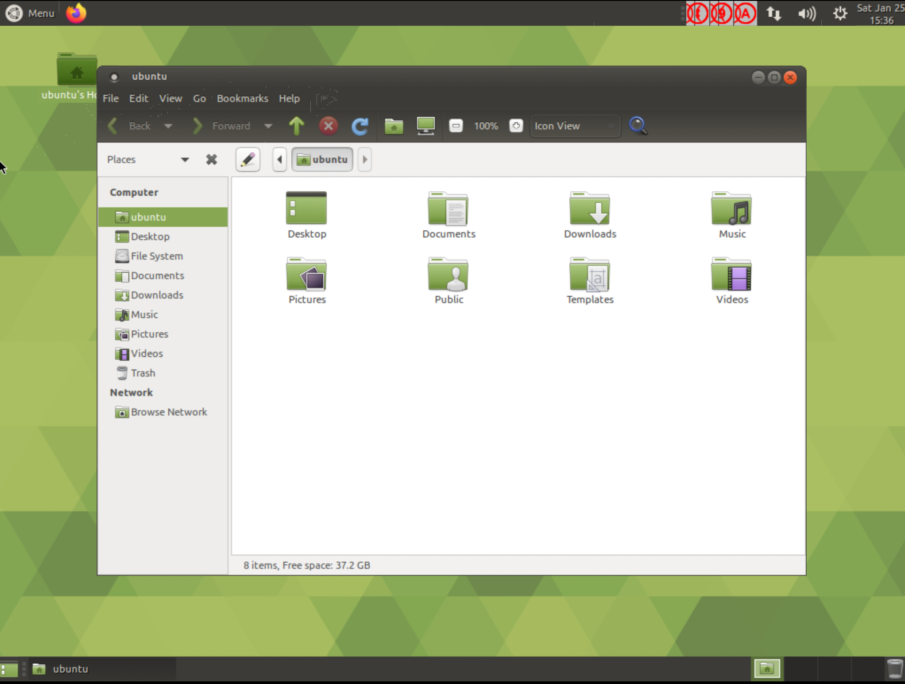Click the Computer screen/Display toolbar icon
This screenshot has height=684, width=905.
426,126
